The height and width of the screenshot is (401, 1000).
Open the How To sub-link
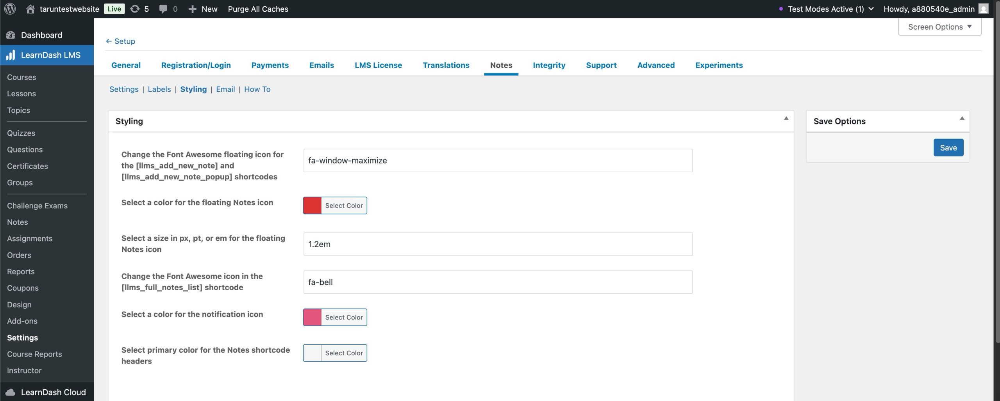pos(257,89)
